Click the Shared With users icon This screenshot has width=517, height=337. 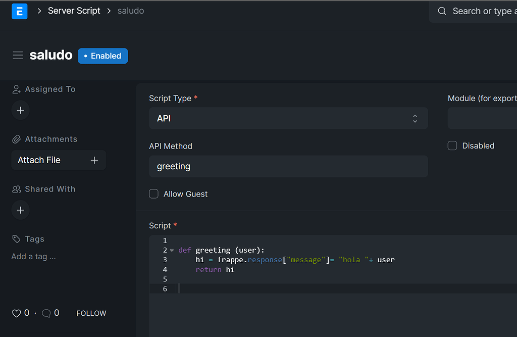point(16,189)
